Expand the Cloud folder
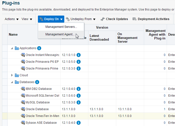Image resolution: width=175 pixels, height=126 pixels. click(x=12, y=75)
